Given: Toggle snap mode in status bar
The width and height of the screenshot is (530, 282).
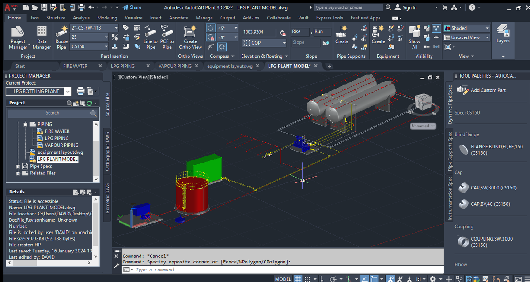Looking at the screenshot, I should point(308,279).
